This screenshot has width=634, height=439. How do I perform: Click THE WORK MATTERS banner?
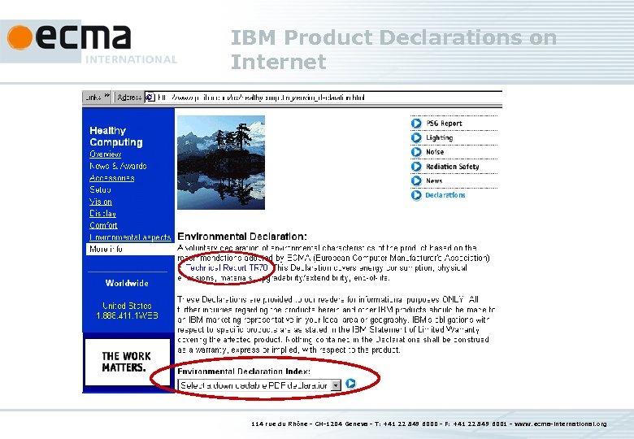[127, 363]
